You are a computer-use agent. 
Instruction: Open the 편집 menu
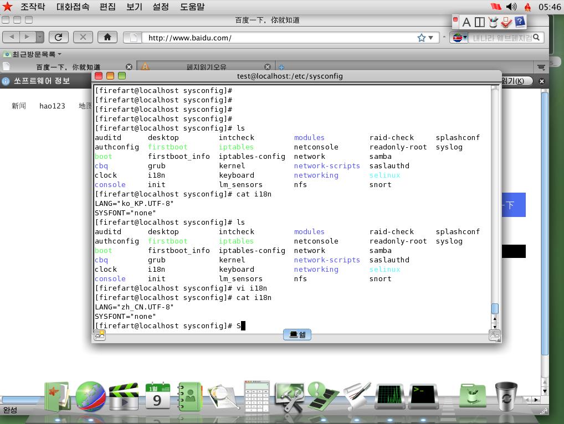[x=107, y=7]
